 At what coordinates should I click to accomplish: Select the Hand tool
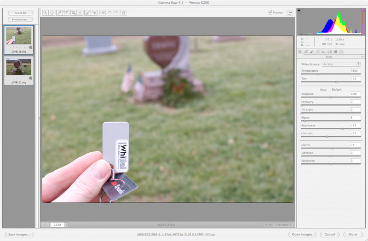[x=52, y=13]
